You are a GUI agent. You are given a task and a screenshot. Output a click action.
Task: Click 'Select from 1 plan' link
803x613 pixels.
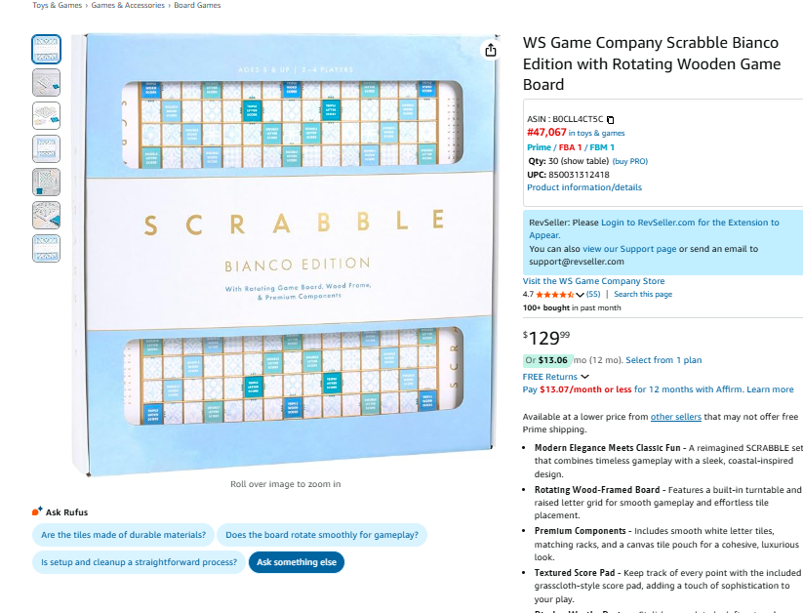coord(663,360)
